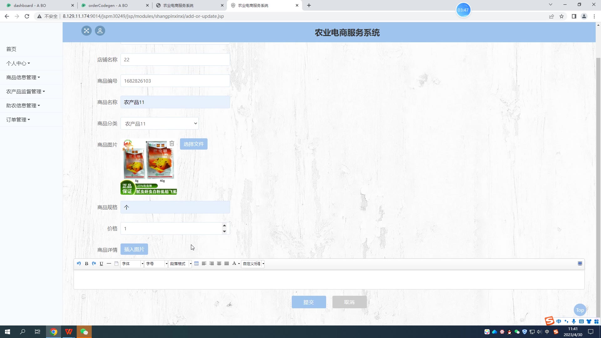Click the 选择文件 choose file button
The height and width of the screenshot is (338, 601).
coord(193,144)
